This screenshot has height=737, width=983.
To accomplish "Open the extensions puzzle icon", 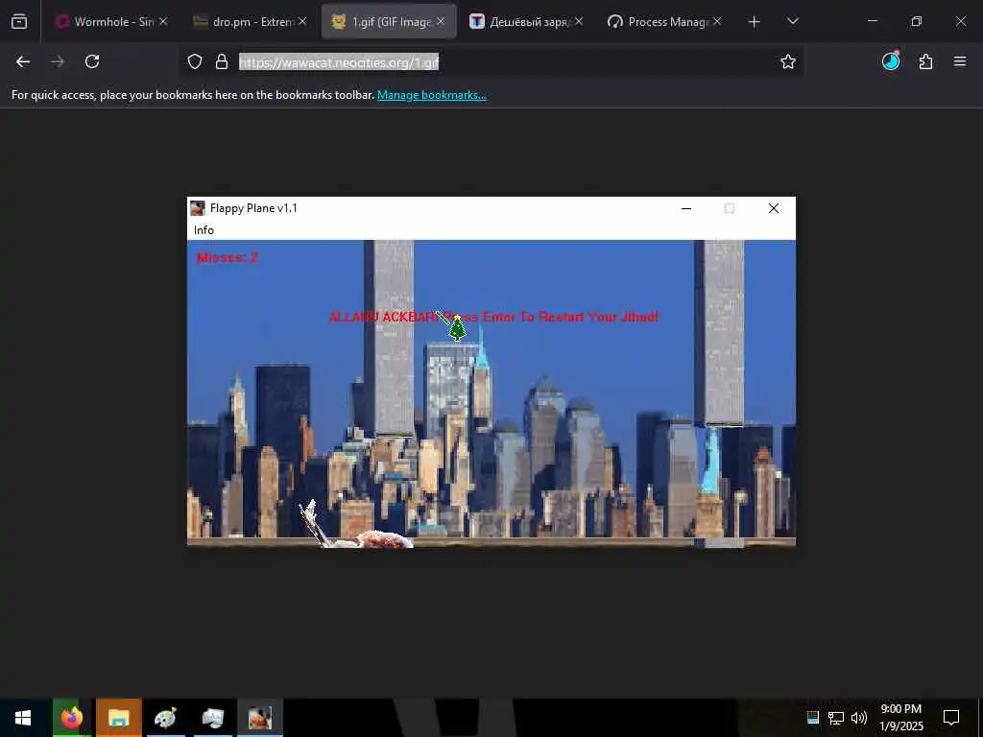I will coord(925,61).
